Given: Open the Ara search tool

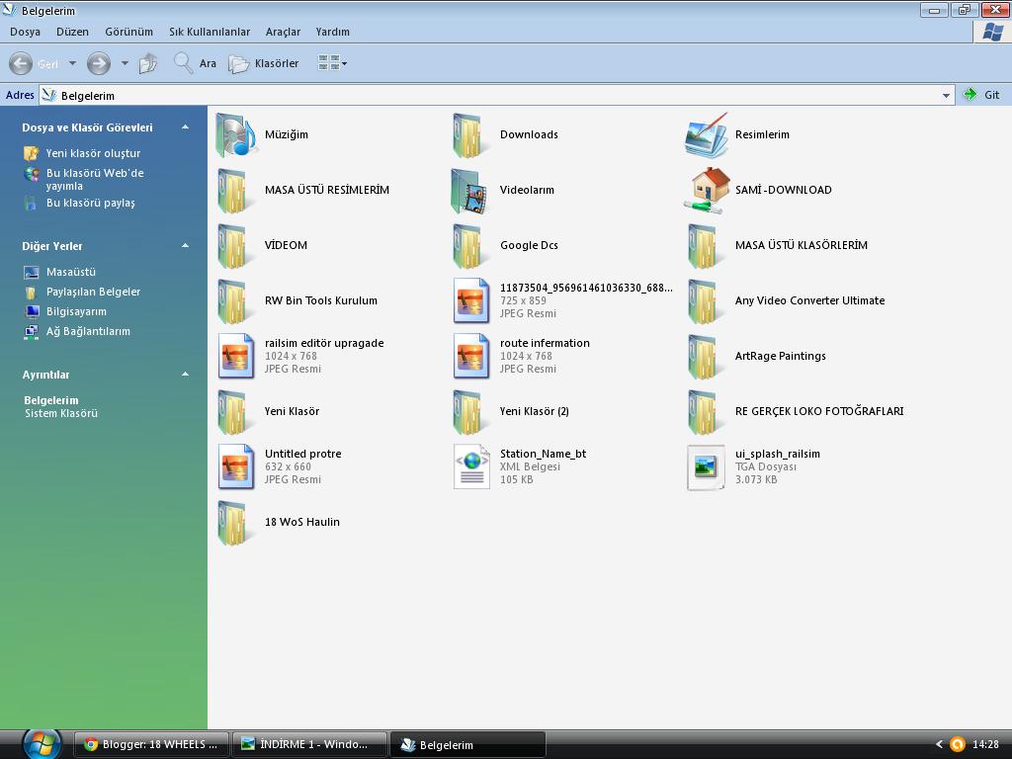Looking at the screenshot, I should click(x=195, y=63).
